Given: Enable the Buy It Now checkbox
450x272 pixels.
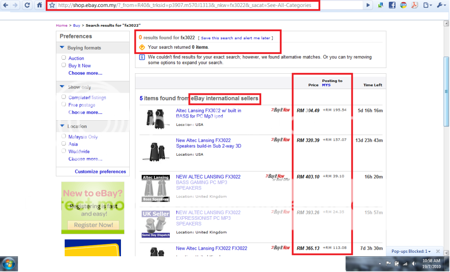Looking at the screenshot, I should tap(64, 65).
